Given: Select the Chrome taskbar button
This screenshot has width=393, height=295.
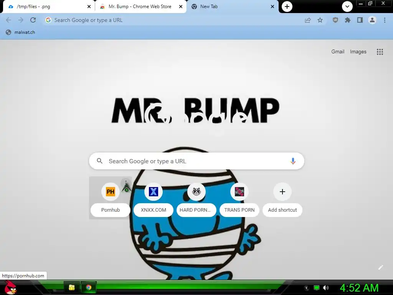Looking at the screenshot, I should (89, 287).
